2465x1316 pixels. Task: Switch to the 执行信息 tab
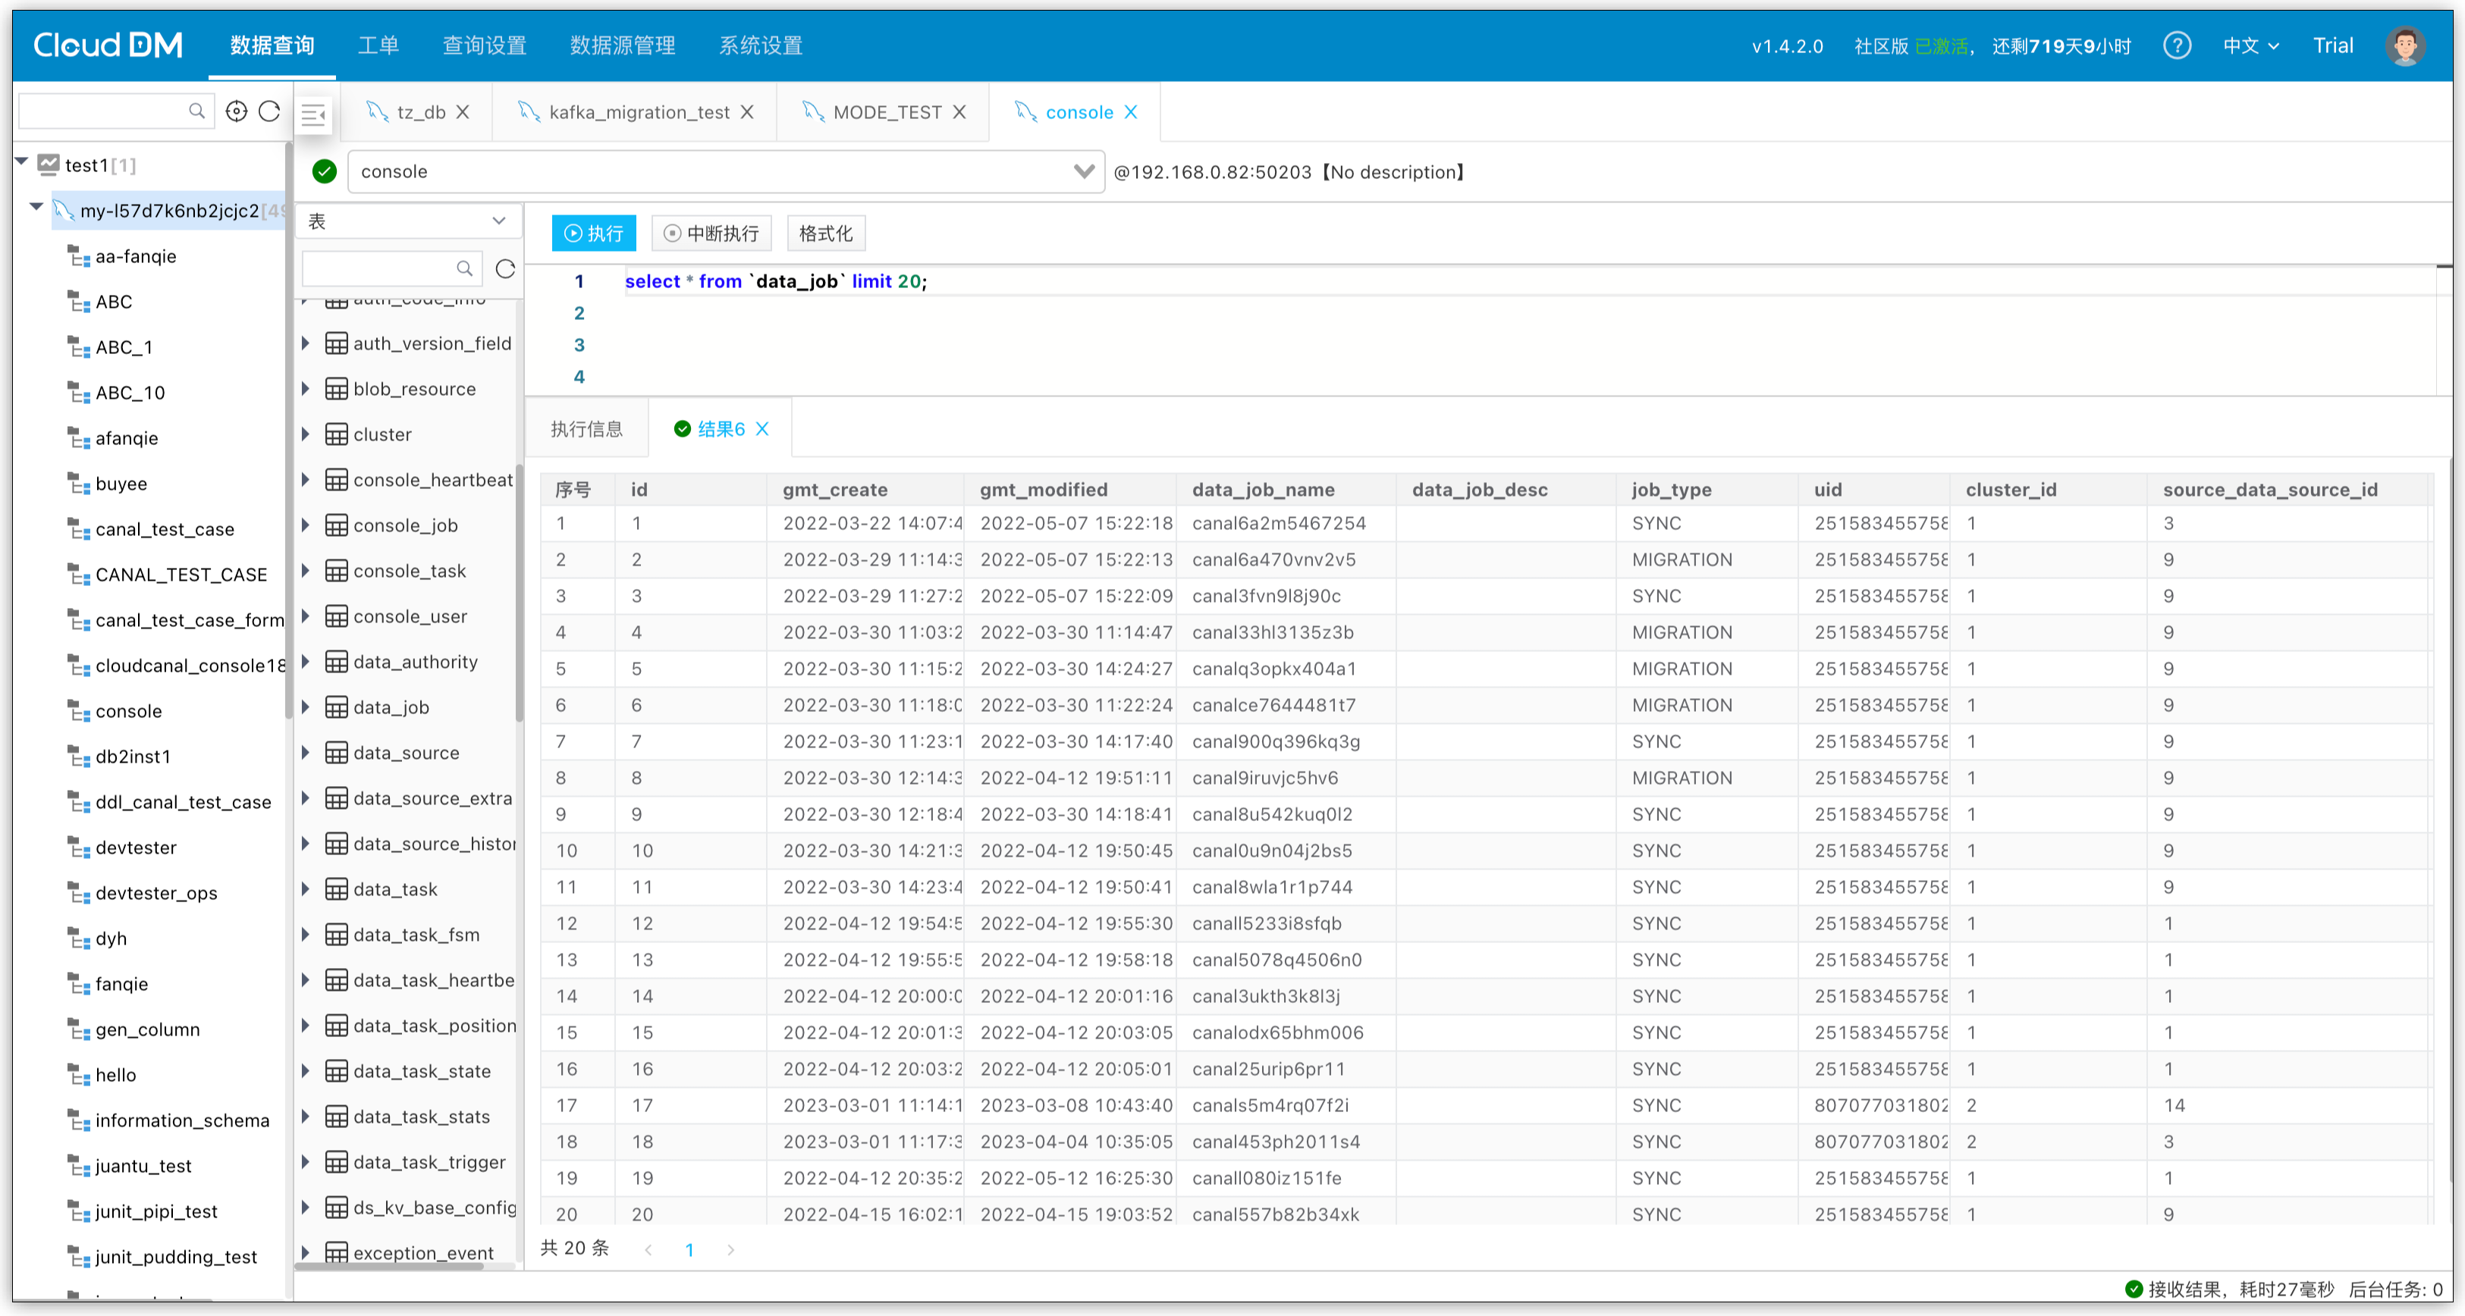[586, 429]
